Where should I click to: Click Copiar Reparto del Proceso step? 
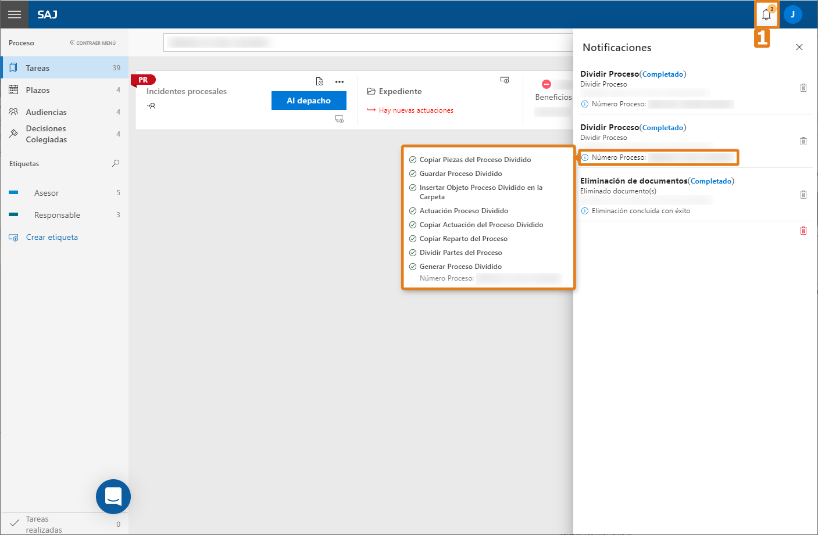(x=463, y=239)
